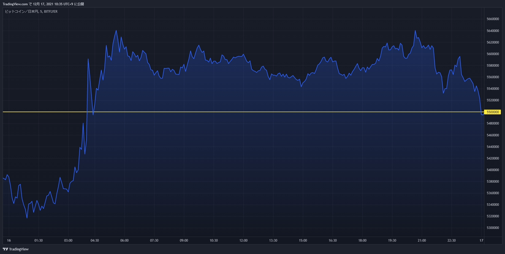The height and width of the screenshot is (254, 505).
Task: Click the 15:00 time axis label
Action: 303,241
